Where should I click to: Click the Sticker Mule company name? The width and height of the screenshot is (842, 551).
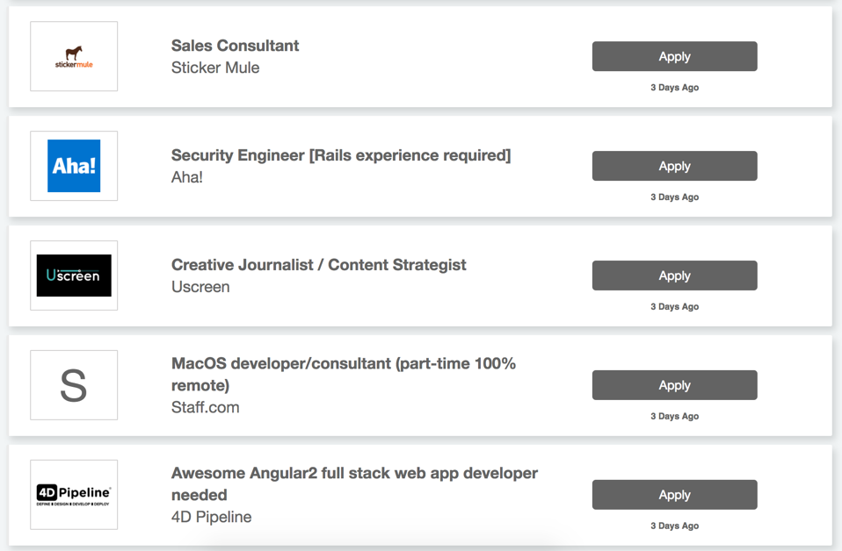point(215,68)
